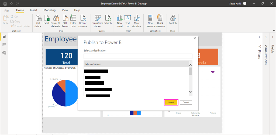
Task: Click the workspace list scroll-up arrow
Action: [x=190, y=65]
